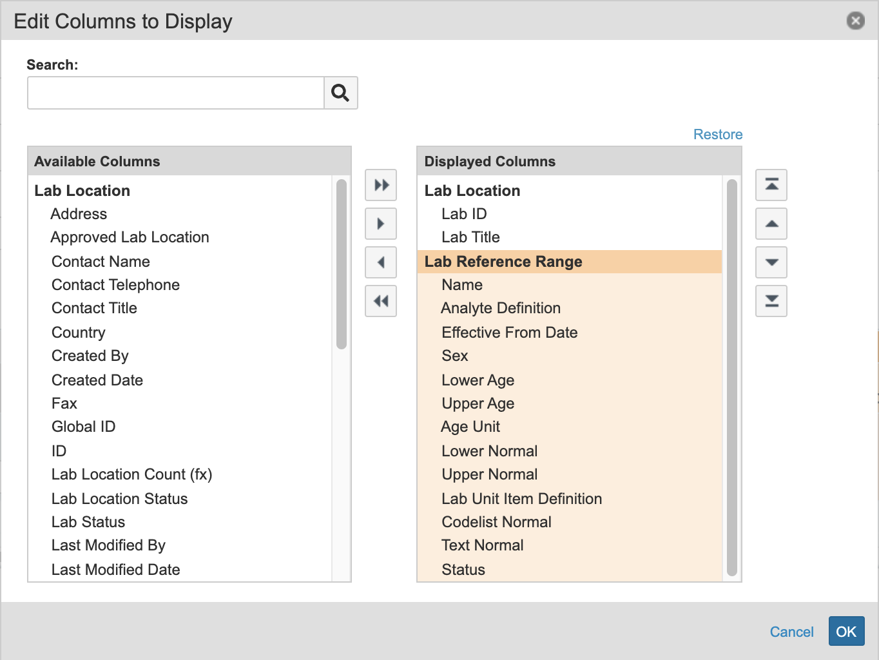879x660 pixels.
Task: Select Lab Location group in Available Columns
Action: pyautogui.click(x=82, y=191)
